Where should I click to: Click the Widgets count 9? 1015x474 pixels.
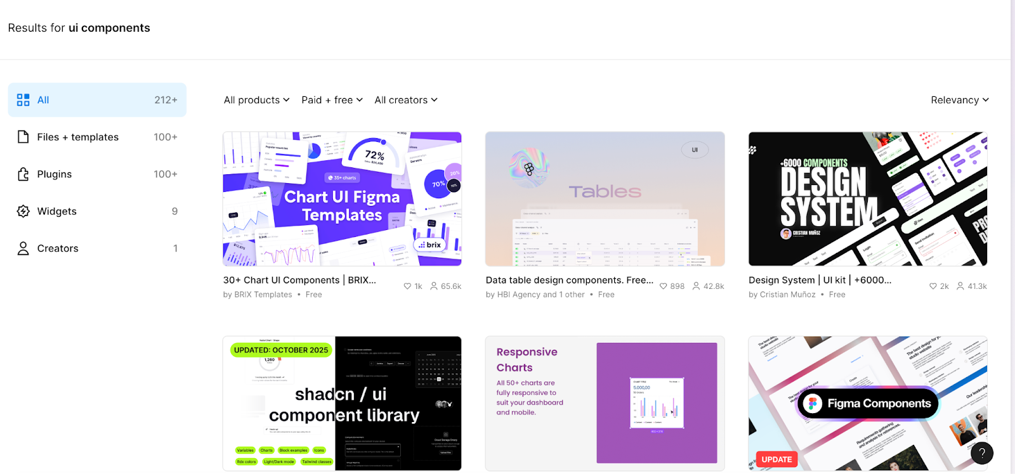point(174,211)
